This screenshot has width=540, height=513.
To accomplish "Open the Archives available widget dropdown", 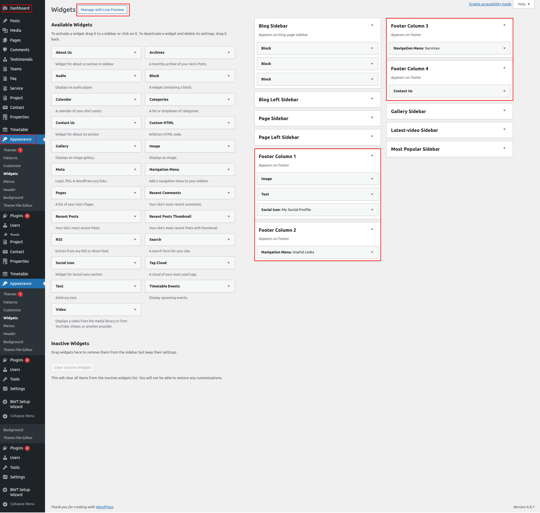I will point(228,53).
